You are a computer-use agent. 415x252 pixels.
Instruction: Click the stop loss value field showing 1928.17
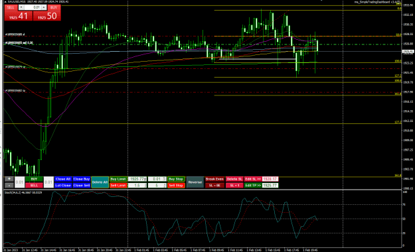click(x=270, y=179)
